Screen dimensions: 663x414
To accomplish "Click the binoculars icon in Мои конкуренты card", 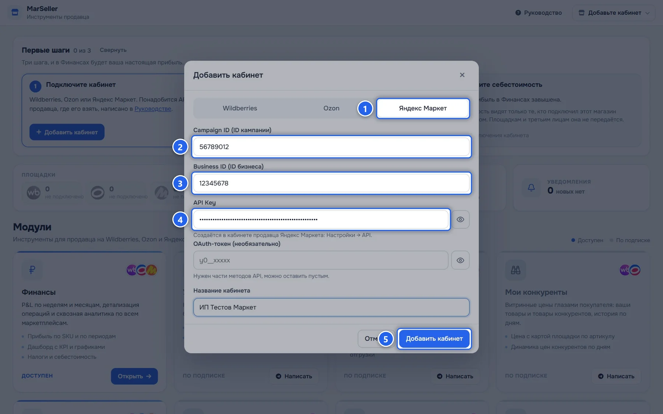I will pyautogui.click(x=515, y=270).
